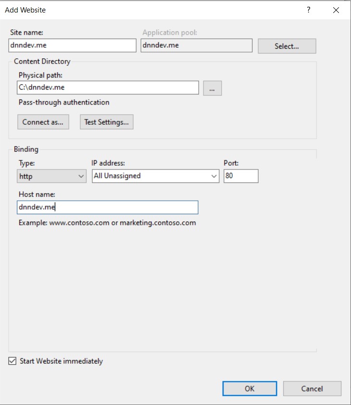Click the Cancel button
351x405 pixels.
click(x=312, y=389)
